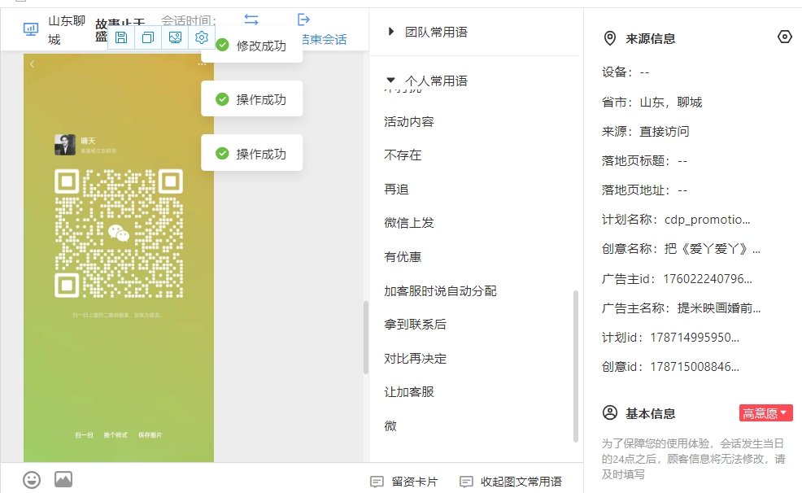Select the 微信上发 quick phrase
The height and width of the screenshot is (493, 802).
point(409,222)
